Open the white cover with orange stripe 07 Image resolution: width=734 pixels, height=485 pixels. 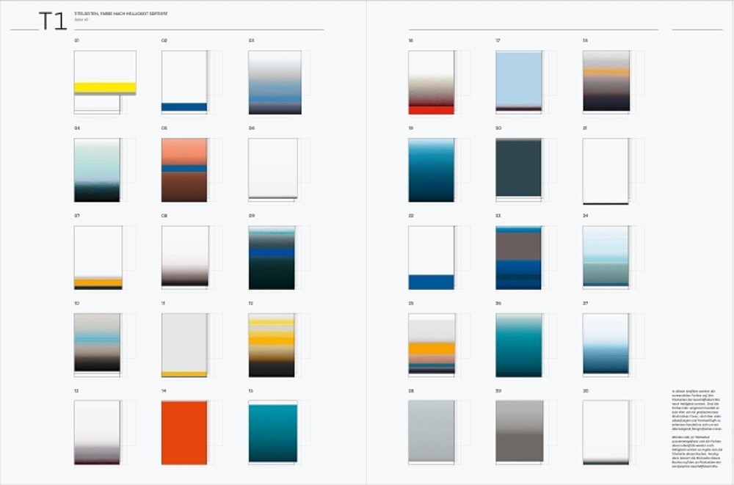point(98,258)
